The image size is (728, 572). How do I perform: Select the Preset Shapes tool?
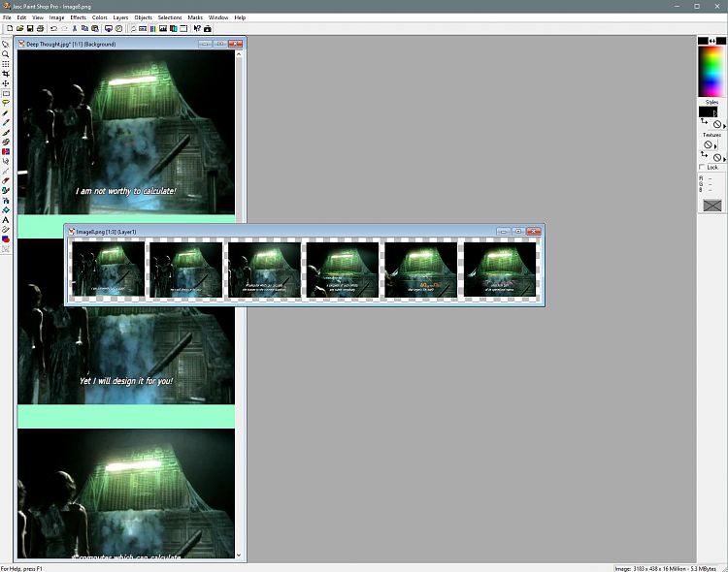tap(6, 239)
